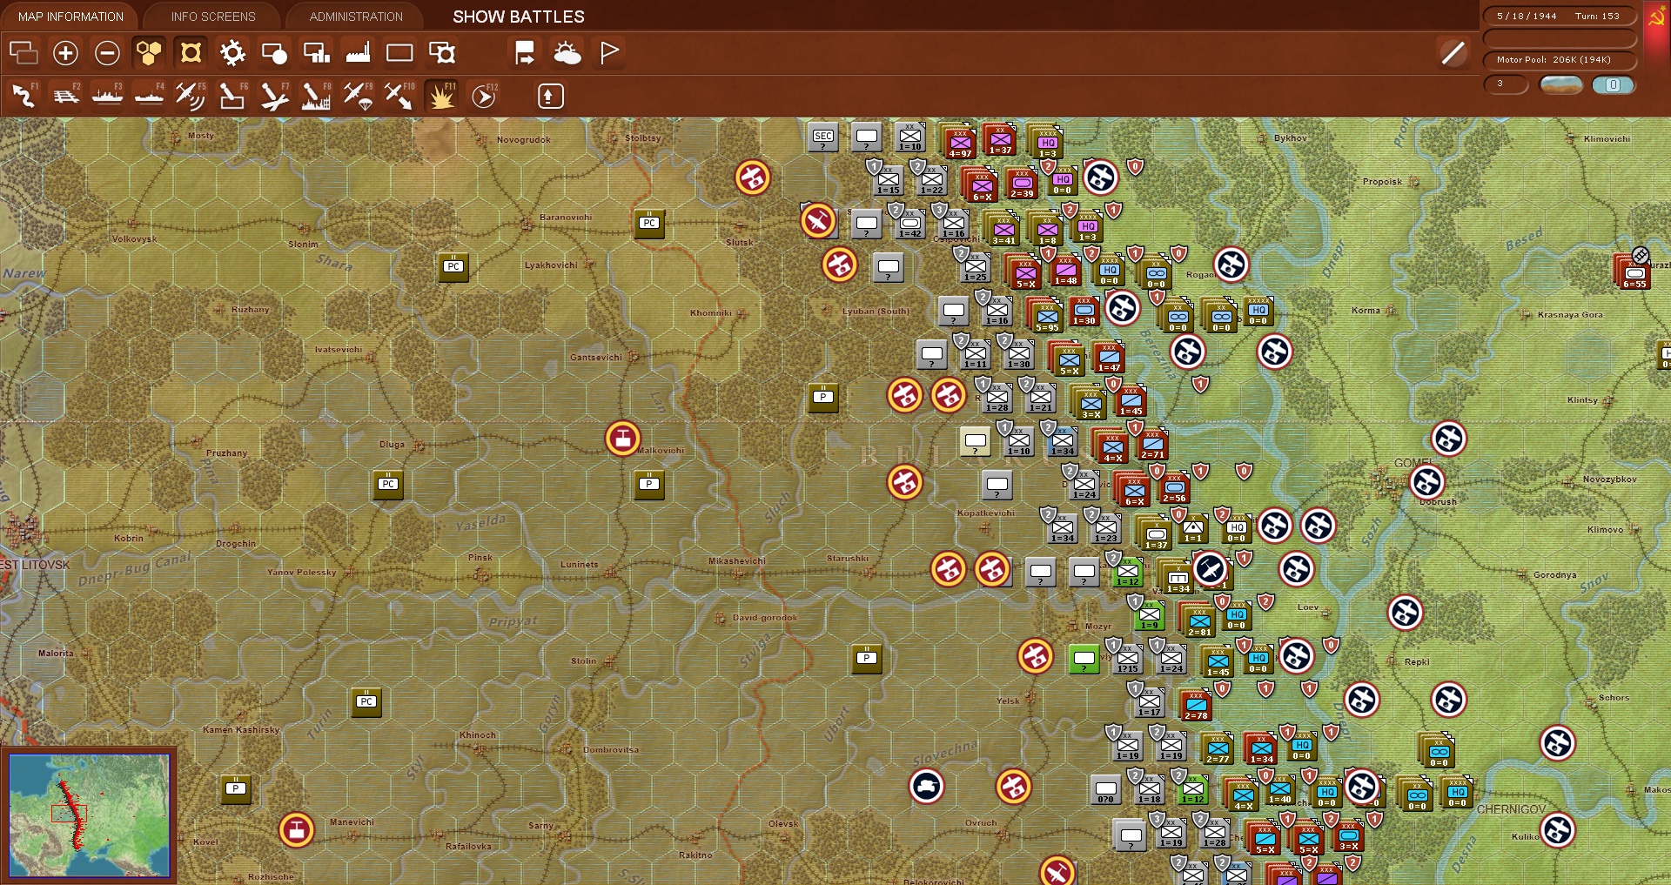
Task: Open the F5 air reconnaissance mode
Action: [x=191, y=96]
